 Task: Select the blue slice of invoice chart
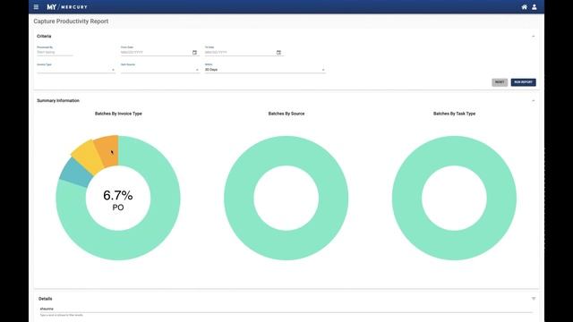75,173
